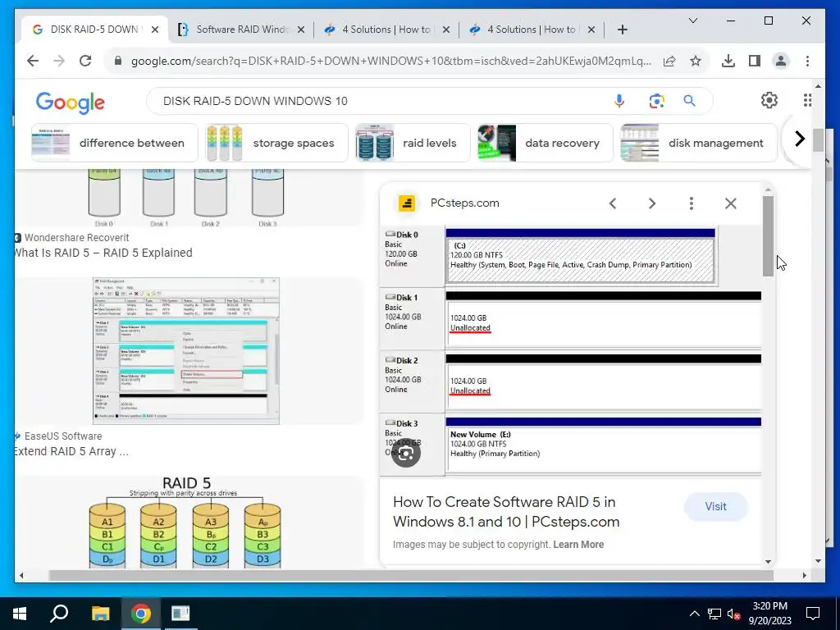The width and height of the screenshot is (840, 630).
Task: Open Google quick settings gear
Action: pos(769,100)
